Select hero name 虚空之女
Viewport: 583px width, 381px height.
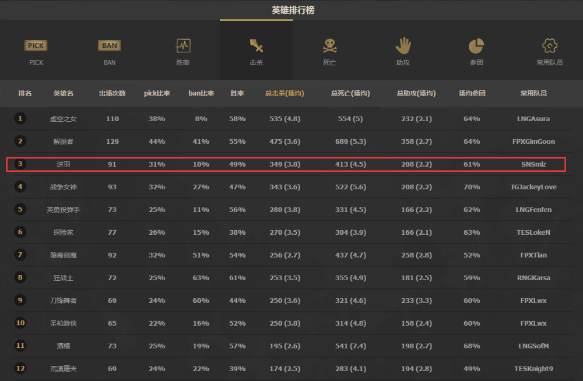[x=63, y=119]
